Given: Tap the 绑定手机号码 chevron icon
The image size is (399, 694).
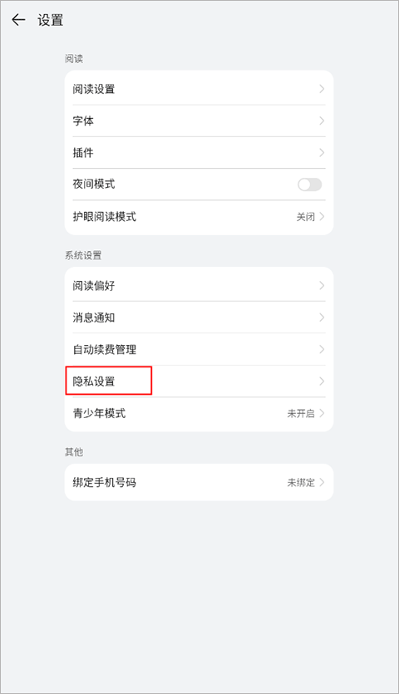Looking at the screenshot, I should click(x=322, y=482).
